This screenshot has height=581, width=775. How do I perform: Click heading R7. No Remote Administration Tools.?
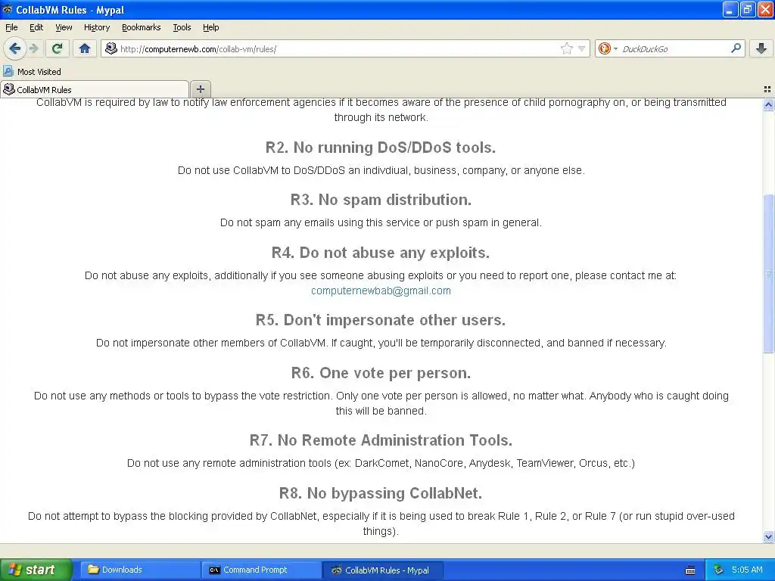pos(381,440)
